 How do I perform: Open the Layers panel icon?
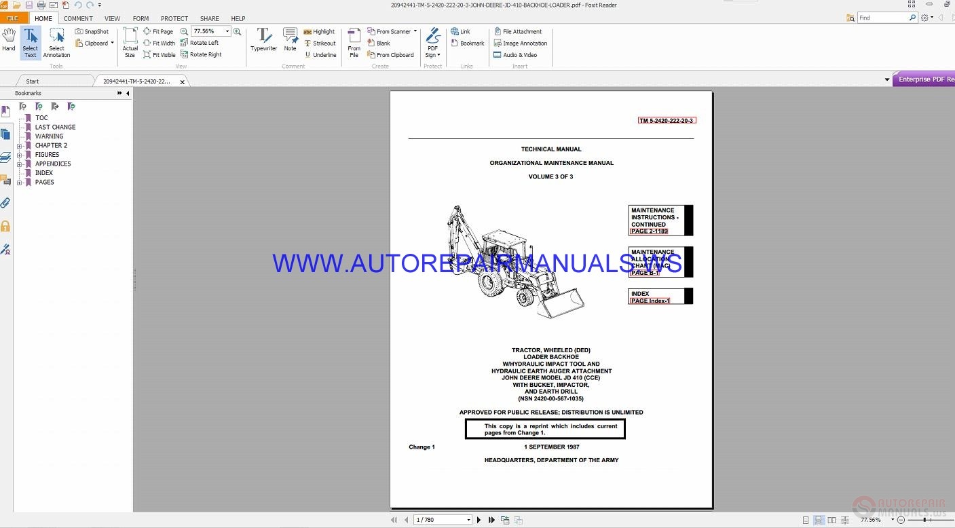click(x=5, y=157)
